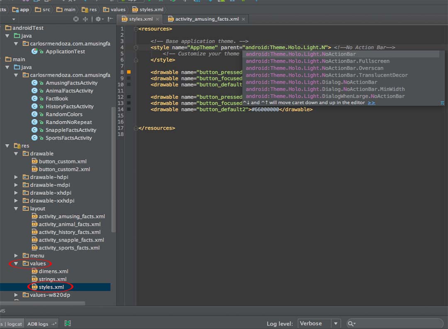The image size is (448, 329).
Task: Switch to the activity_amusing_facts.xml tab
Action: (x=207, y=19)
